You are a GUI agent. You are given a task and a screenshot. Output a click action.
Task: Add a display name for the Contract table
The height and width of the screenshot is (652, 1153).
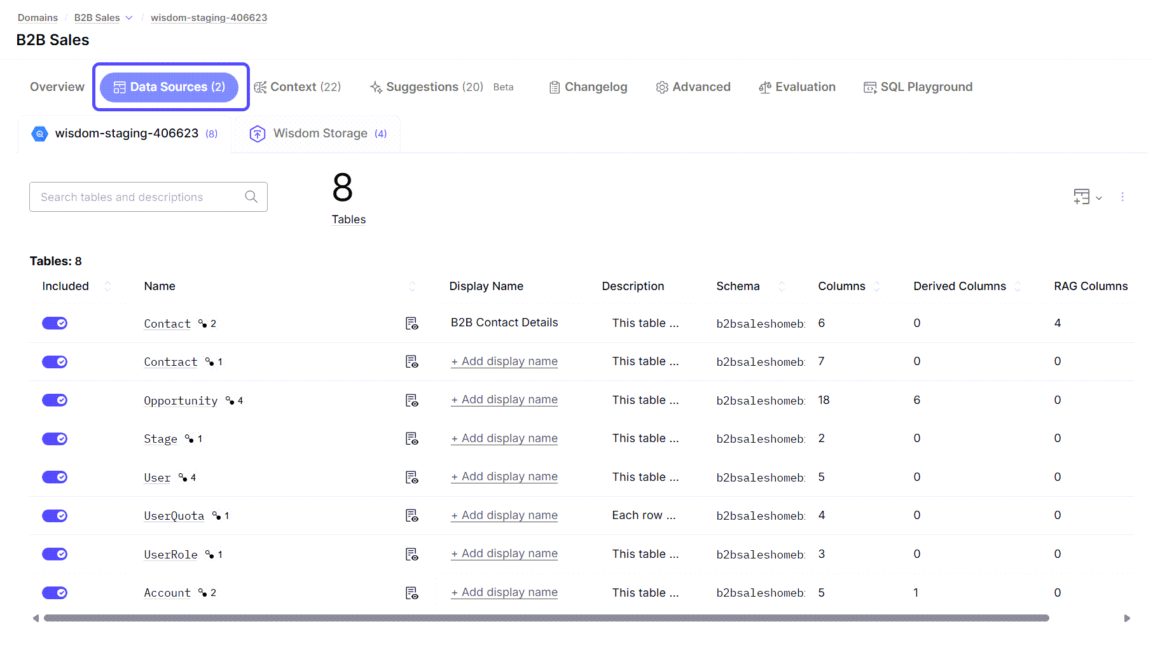tap(504, 361)
